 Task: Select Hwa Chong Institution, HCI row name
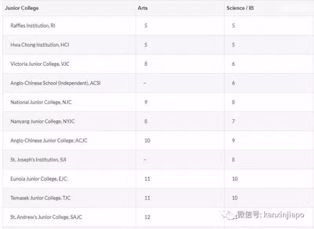40,45
